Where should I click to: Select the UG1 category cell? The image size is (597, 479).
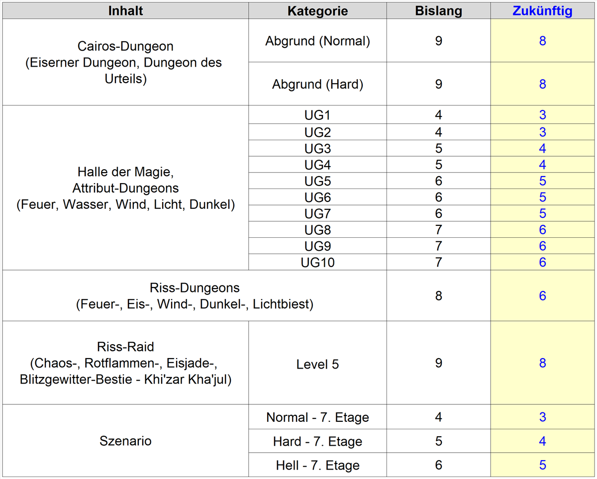click(317, 115)
